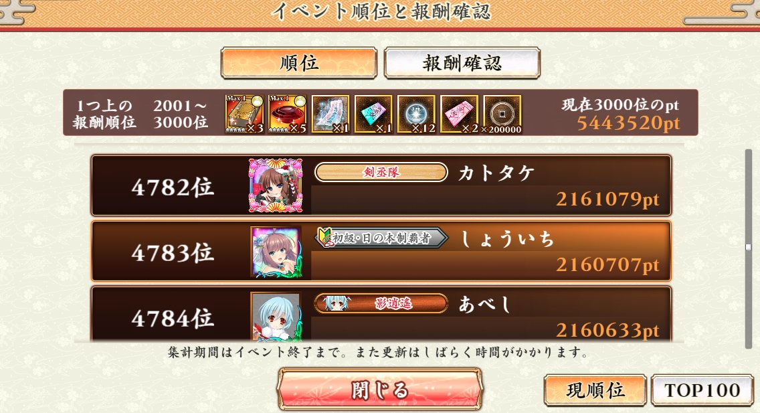Click the 初級・日の本制覇者 title badge
Image resolution: width=760 pixels, height=413 pixels.
point(381,238)
